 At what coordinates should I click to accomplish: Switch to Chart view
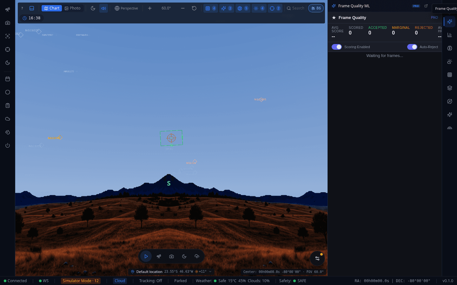52,8
